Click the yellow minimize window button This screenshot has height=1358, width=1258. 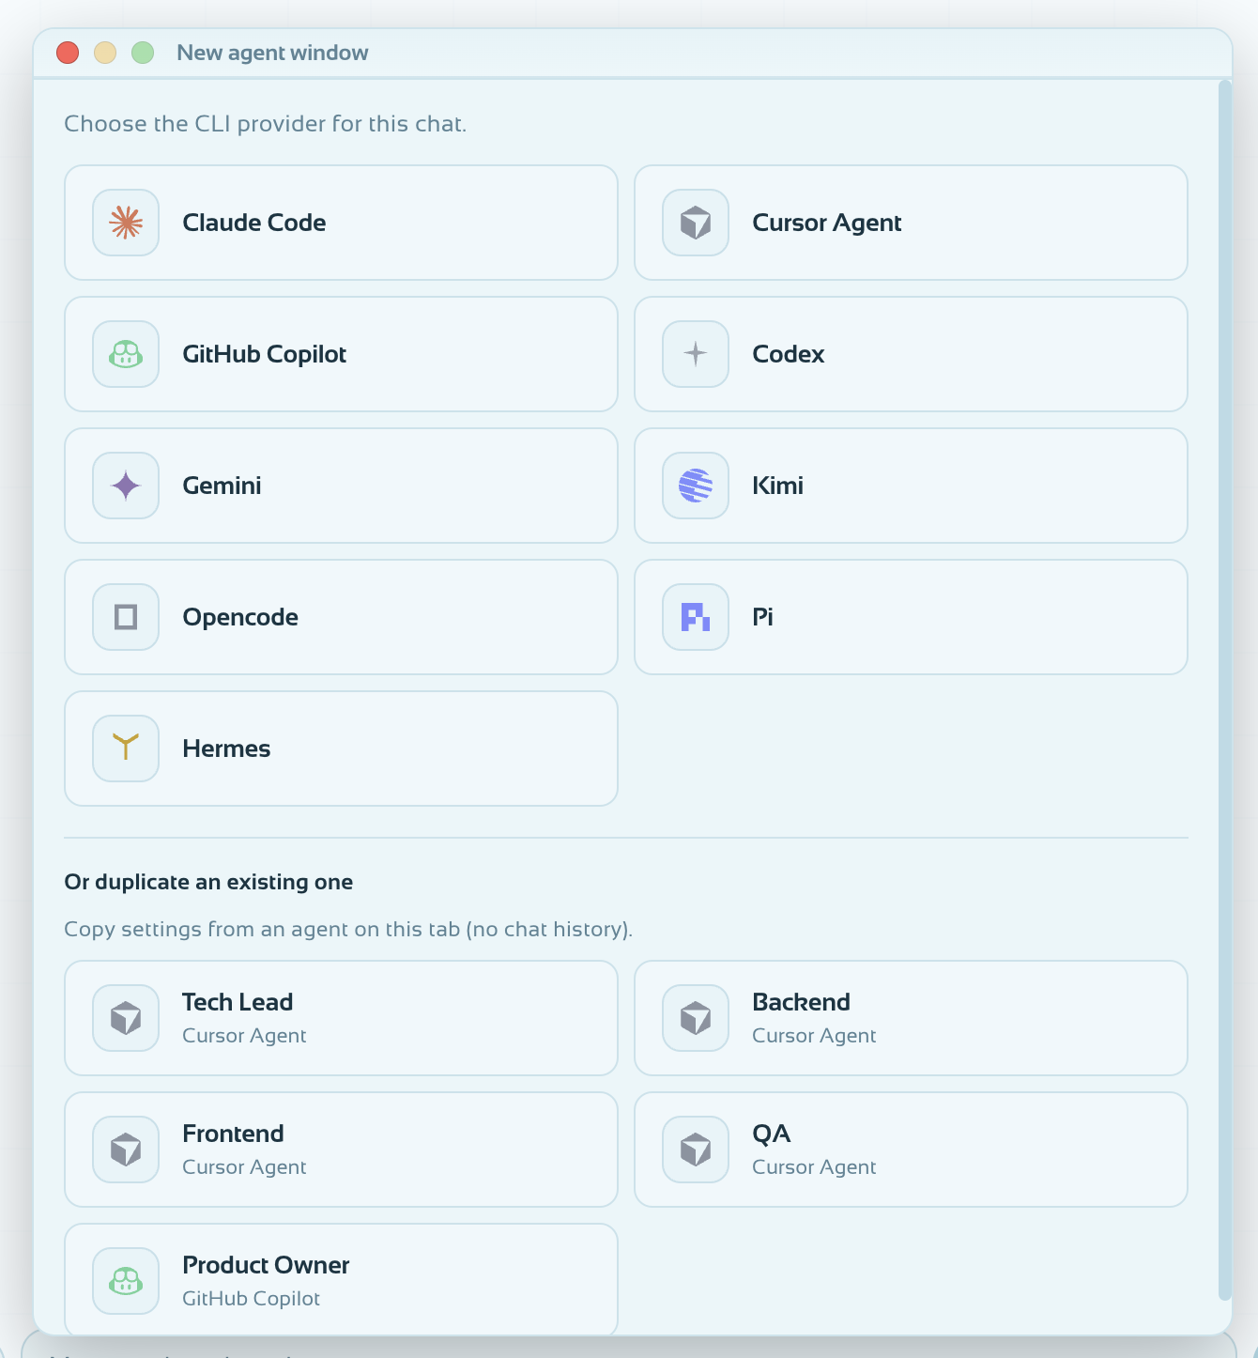click(x=105, y=53)
